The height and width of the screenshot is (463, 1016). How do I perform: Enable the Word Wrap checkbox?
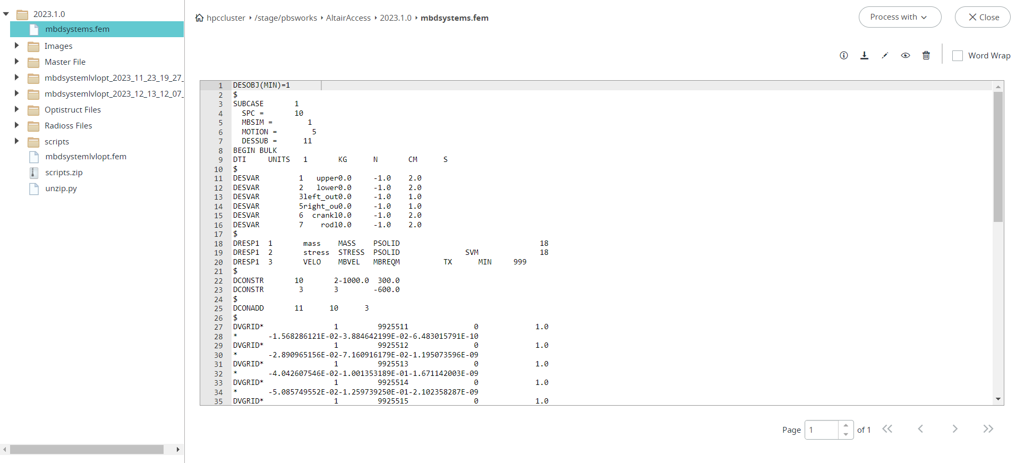(x=958, y=56)
